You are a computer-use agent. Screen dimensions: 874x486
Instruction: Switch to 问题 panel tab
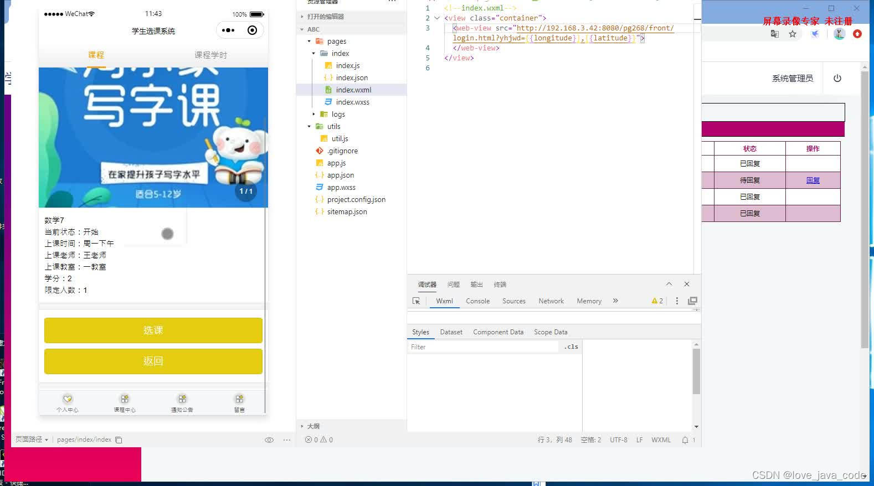pos(454,285)
